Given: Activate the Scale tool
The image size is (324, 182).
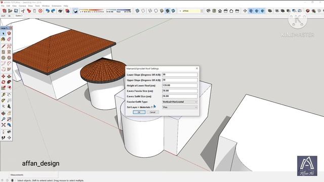Looking at the screenshot, I should point(4,88).
